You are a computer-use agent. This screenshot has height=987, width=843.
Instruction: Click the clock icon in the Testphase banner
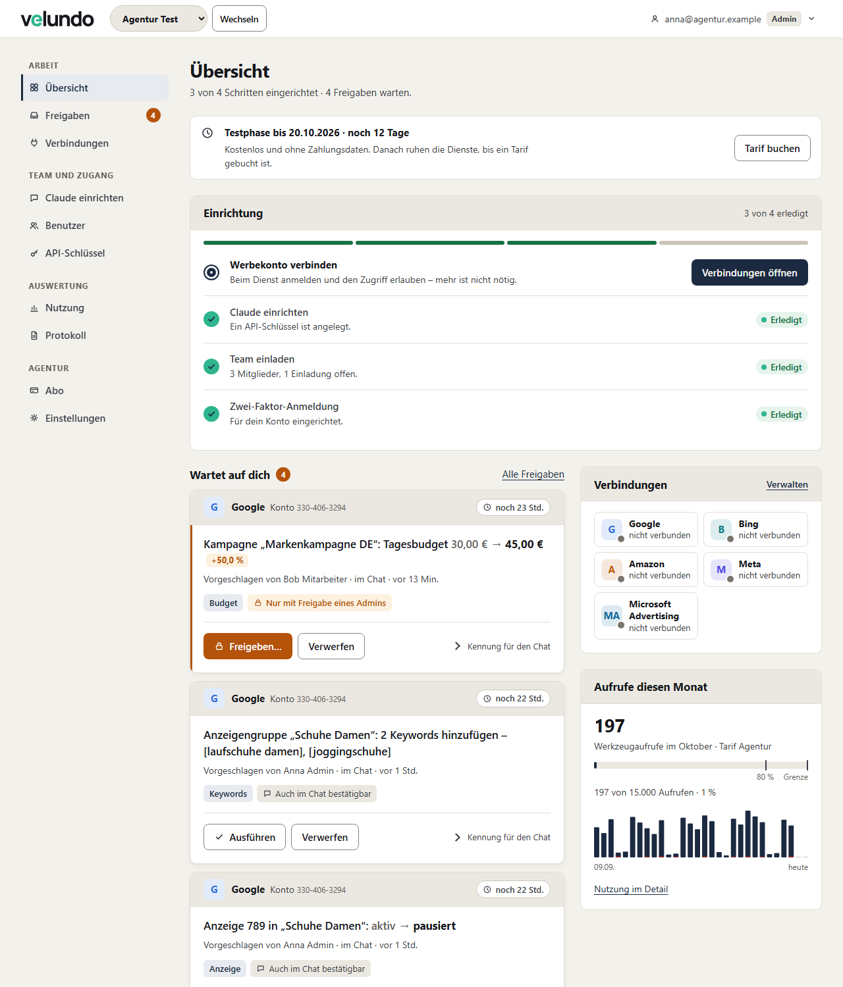(207, 133)
